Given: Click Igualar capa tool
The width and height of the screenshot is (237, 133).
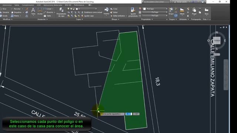Looking at the screenshot, I should [x=87, y=16].
